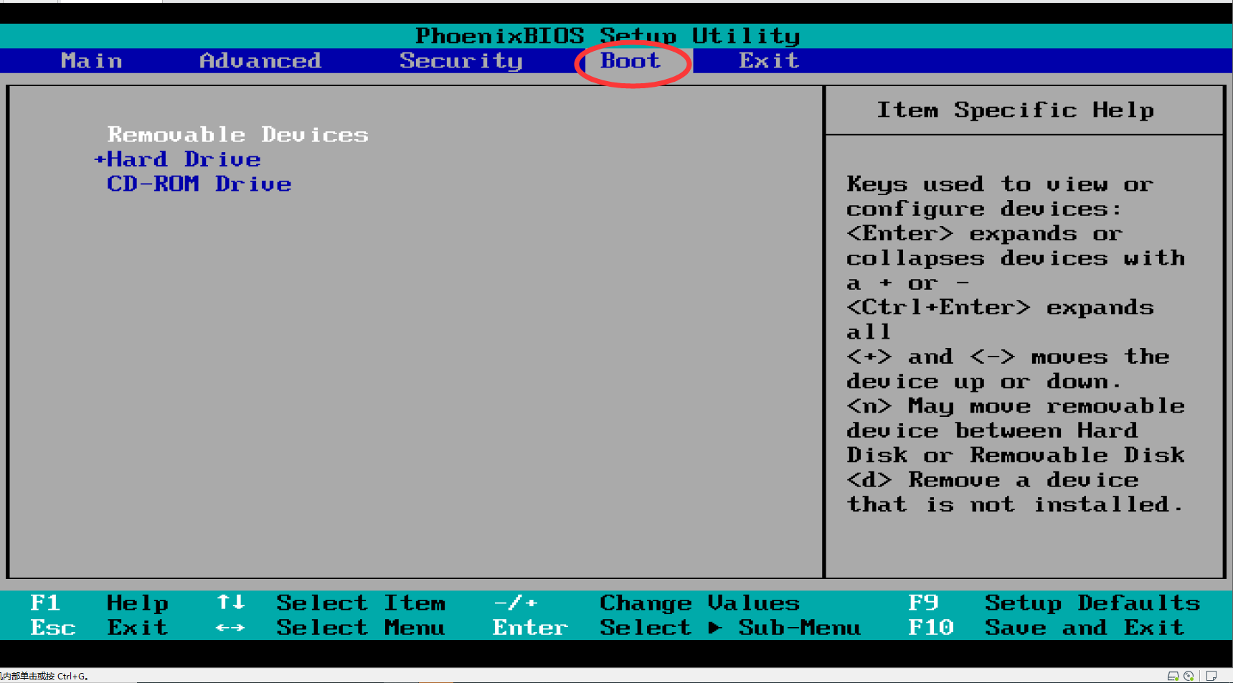Click the Select Item label
The image size is (1233, 683).
(361, 603)
